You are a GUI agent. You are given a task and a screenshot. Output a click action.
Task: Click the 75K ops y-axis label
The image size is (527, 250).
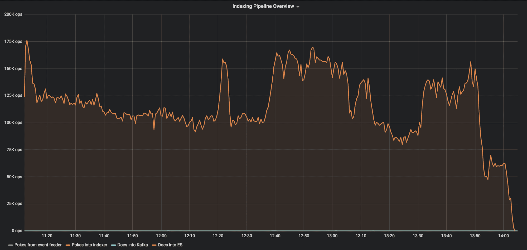(x=14, y=150)
